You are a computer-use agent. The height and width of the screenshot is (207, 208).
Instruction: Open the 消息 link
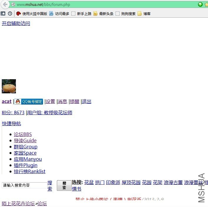[62, 102]
